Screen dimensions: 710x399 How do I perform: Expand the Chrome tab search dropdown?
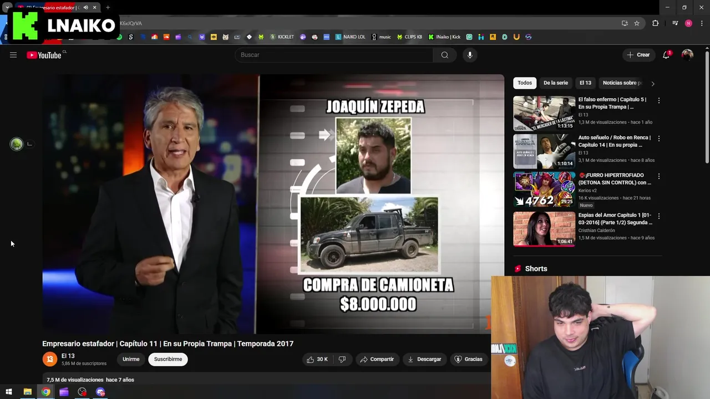[x=7, y=8]
